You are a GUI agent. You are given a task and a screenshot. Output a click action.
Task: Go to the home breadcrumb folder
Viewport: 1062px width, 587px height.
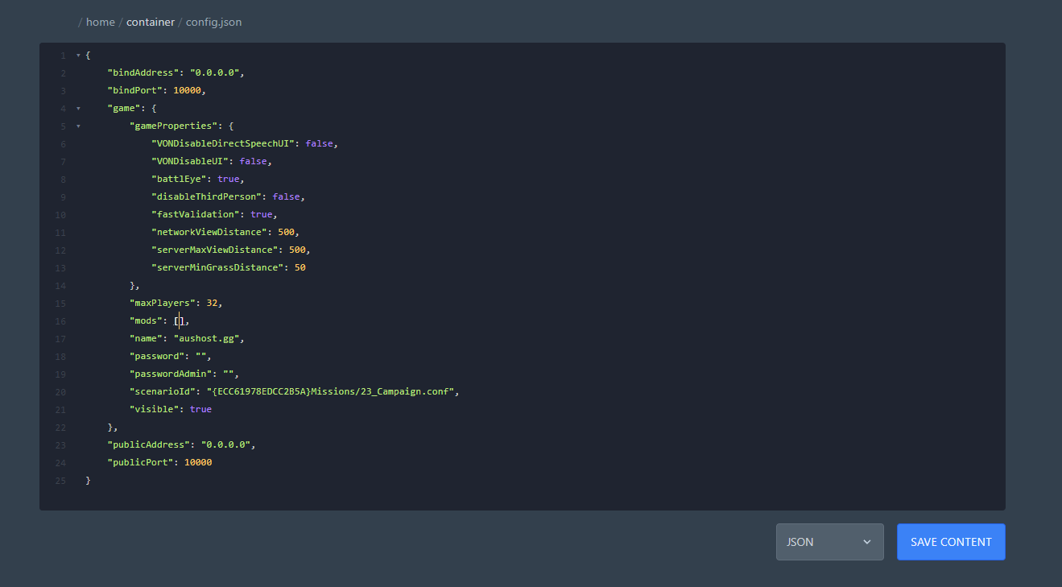tap(101, 22)
